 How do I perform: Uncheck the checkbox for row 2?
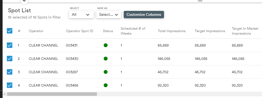10,59
